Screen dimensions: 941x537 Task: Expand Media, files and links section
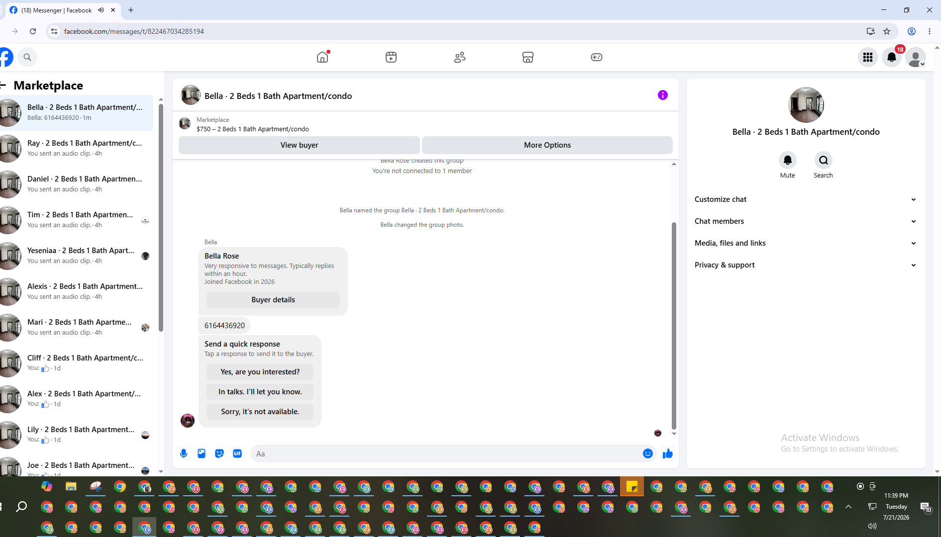coord(806,243)
